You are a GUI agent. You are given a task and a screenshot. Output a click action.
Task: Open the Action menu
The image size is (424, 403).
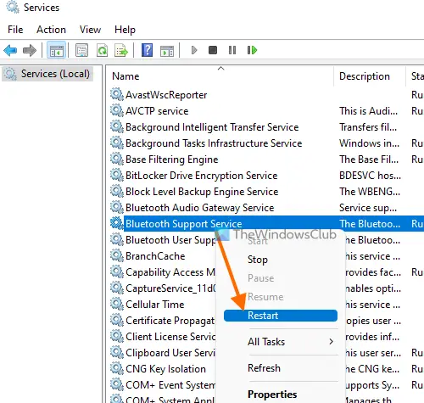[x=51, y=30]
